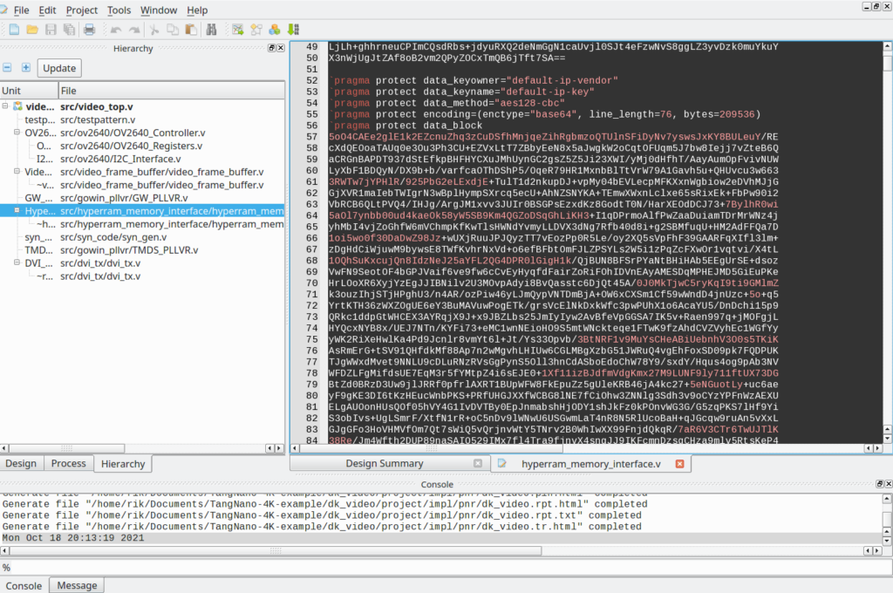Select src/syn_code/syn_gen.v row
The width and height of the screenshot is (893, 593).
click(142, 237)
